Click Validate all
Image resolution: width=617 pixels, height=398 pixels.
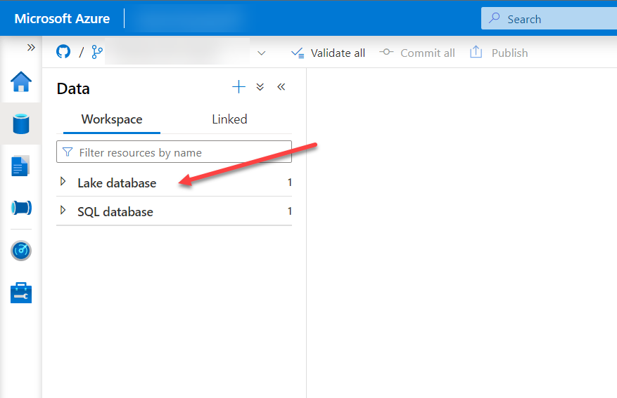click(328, 53)
